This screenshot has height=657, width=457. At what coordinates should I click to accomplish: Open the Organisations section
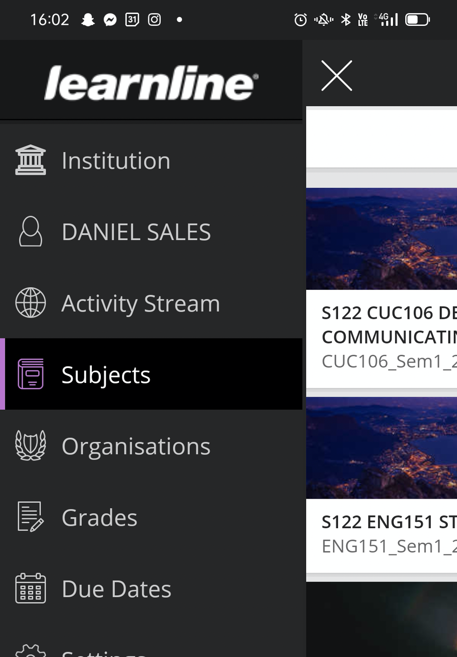136,446
